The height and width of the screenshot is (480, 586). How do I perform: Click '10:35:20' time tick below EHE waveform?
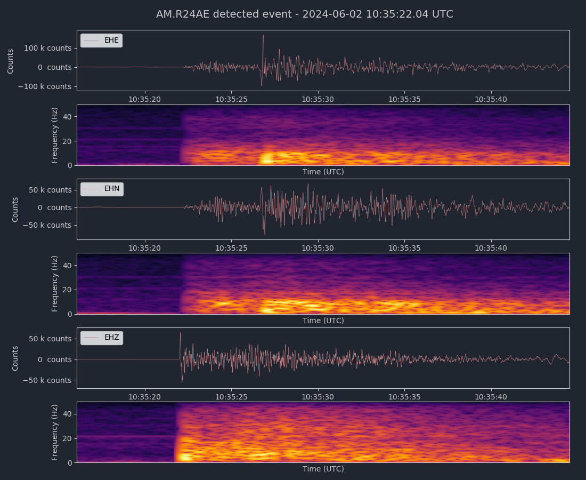(x=144, y=100)
